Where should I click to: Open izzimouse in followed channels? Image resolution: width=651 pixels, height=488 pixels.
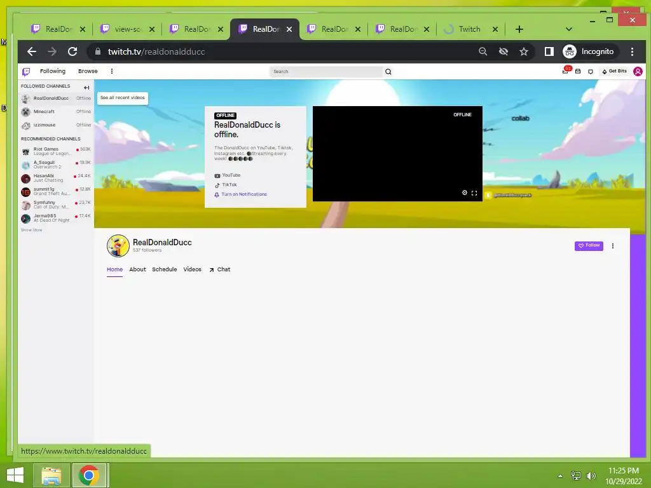(x=56, y=125)
